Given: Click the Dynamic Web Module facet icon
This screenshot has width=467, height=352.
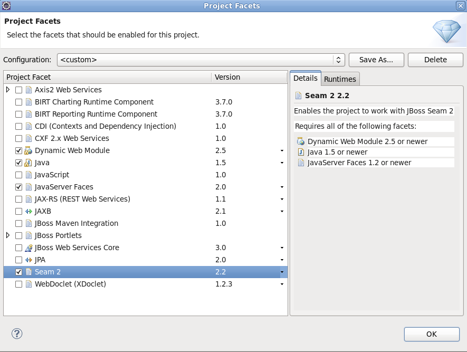Looking at the screenshot, I should click(28, 151).
